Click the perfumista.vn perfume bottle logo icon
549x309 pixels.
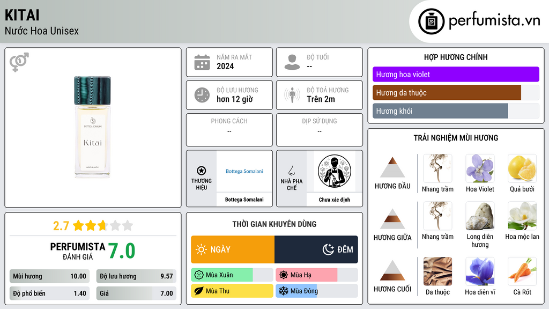[x=431, y=21]
